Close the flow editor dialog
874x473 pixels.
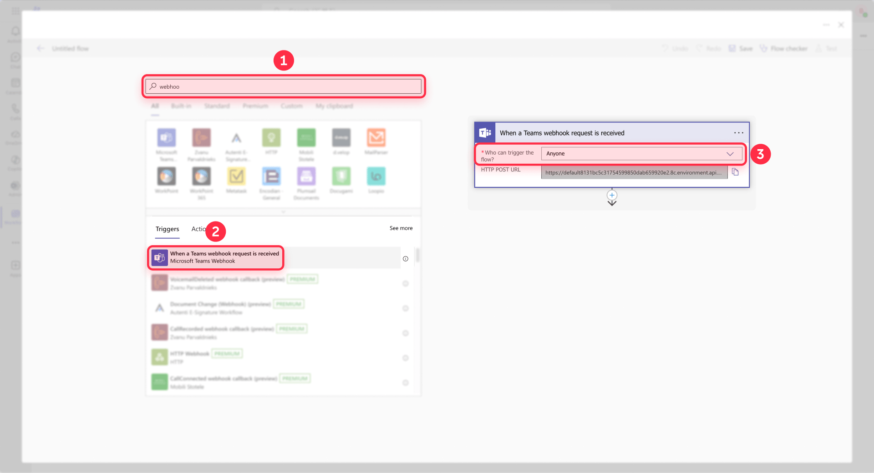[x=841, y=25]
